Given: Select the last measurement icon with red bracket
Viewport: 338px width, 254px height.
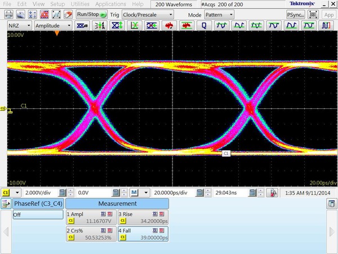Looking at the screenshot, I should (x=326, y=25).
